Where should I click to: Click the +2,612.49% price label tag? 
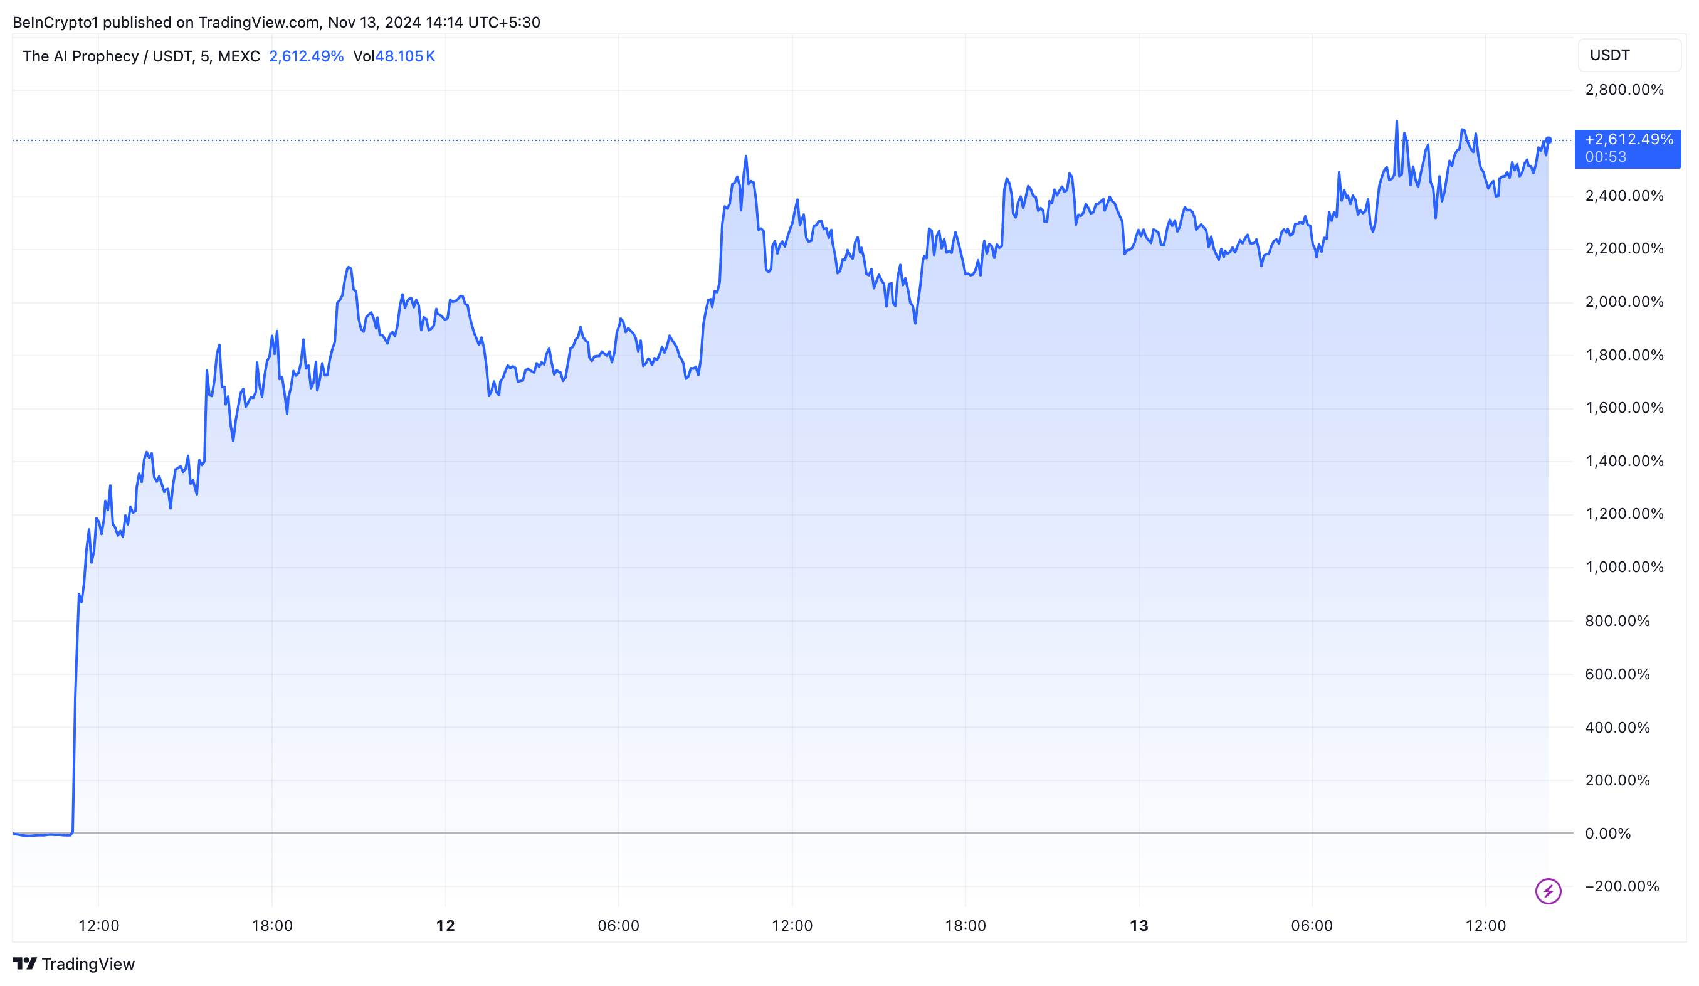point(1628,140)
